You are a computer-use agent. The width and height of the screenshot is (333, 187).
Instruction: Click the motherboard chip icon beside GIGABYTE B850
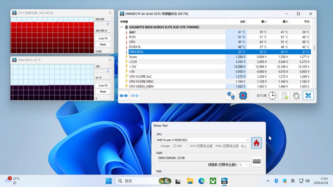coord(126,27)
